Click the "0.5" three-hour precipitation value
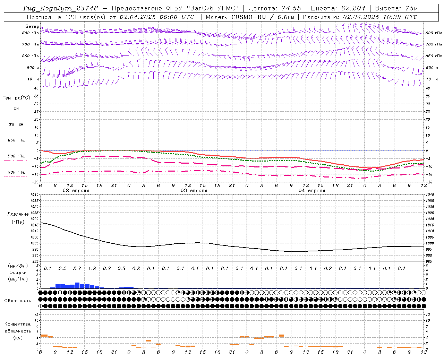Image resolution: width=444 pixels, height=355 pixels. (121, 269)
